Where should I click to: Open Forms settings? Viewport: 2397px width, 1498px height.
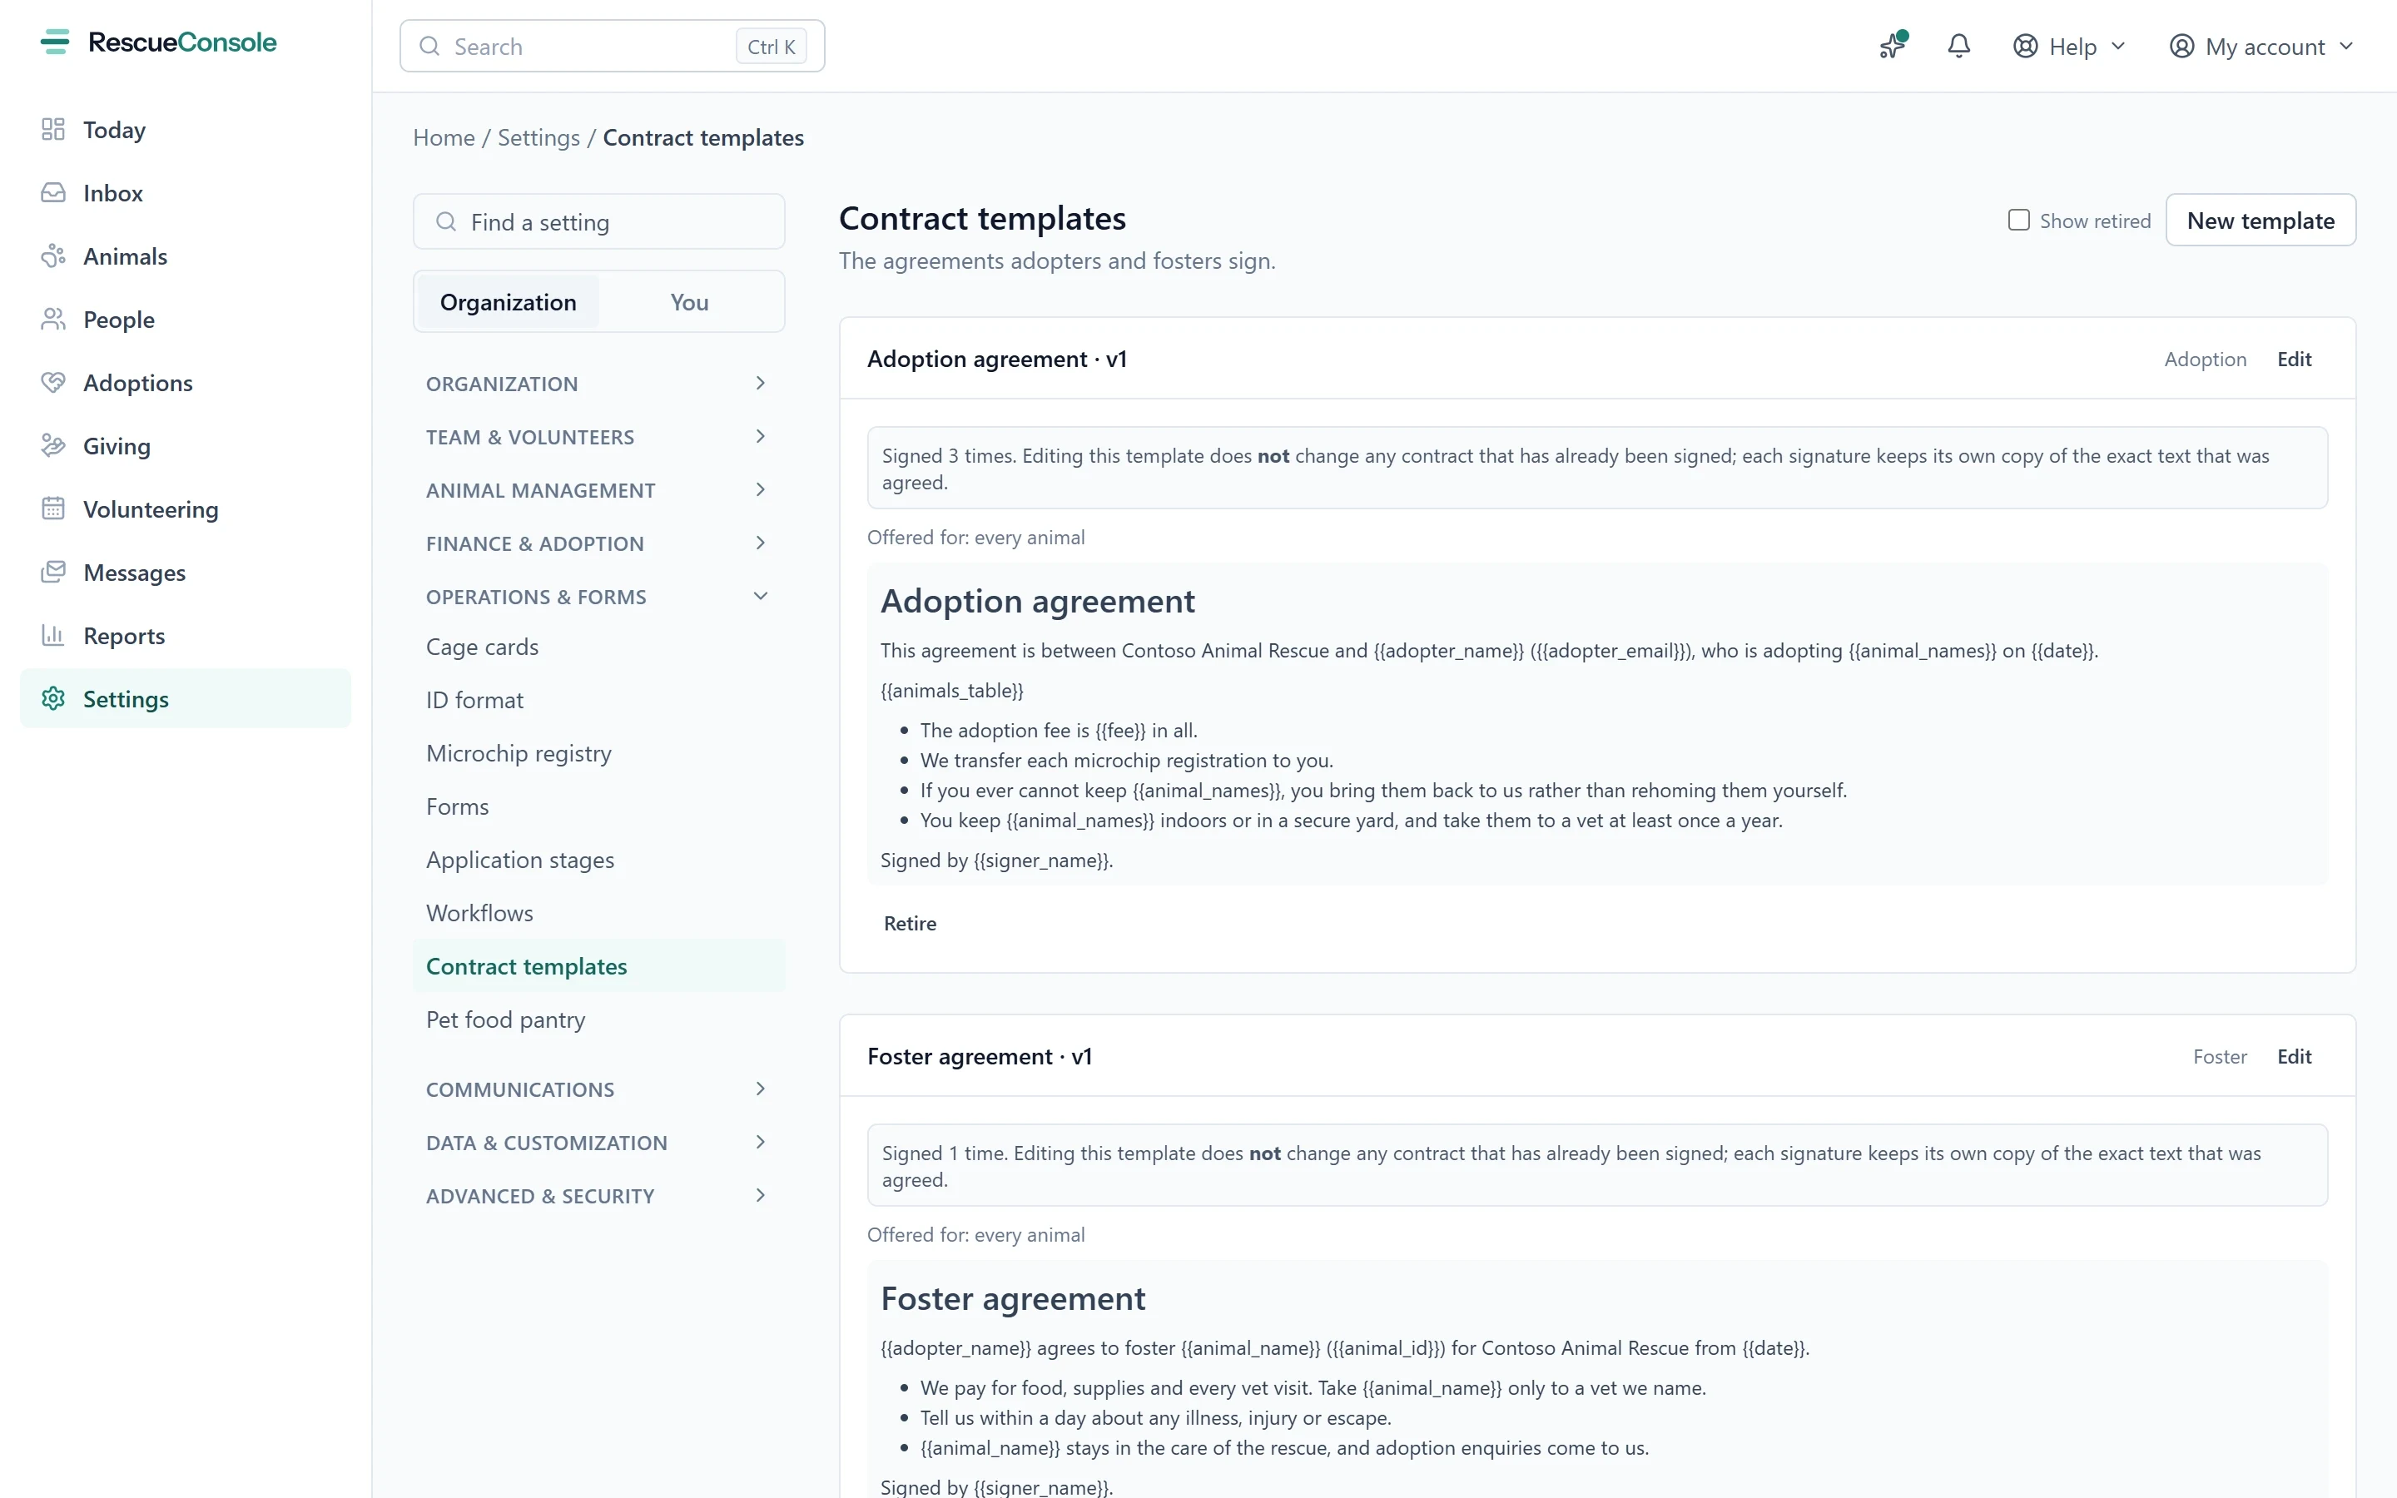pyautogui.click(x=598, y=807)
